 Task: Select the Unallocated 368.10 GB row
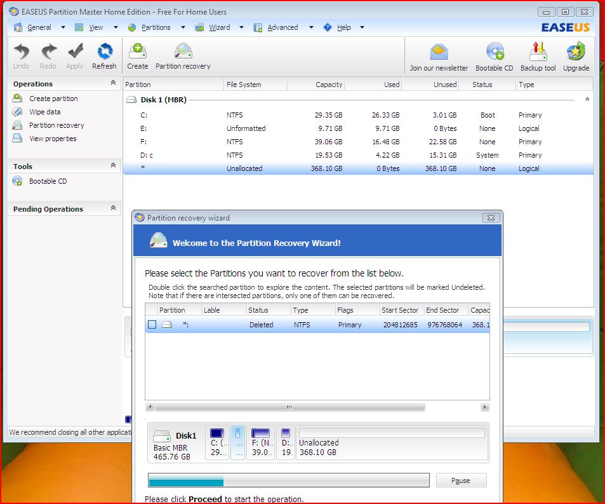click(x=358, y=168)
